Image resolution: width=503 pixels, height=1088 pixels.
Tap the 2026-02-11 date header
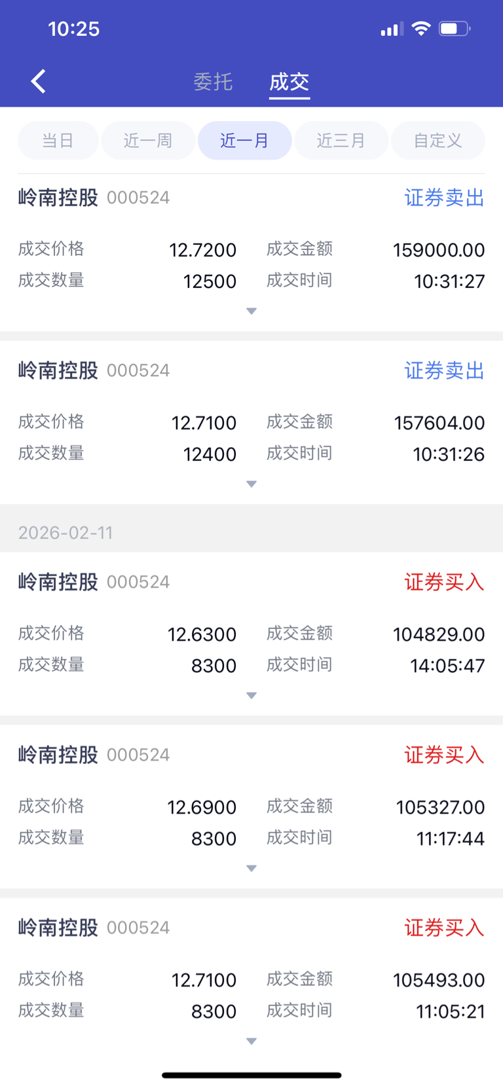(x=65, y=533)
